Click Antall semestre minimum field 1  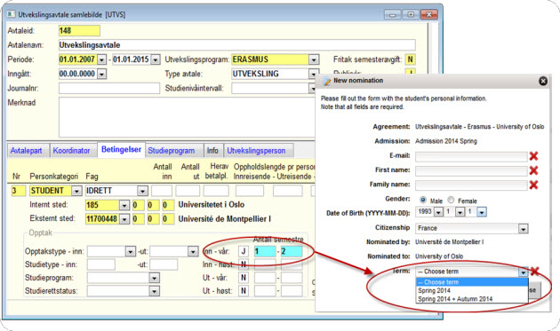[x=265, y=251]
